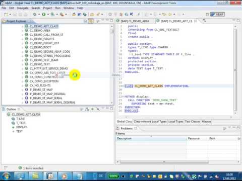
Task: Toggle Sort in the Outline toolbar
Action: 82,109
